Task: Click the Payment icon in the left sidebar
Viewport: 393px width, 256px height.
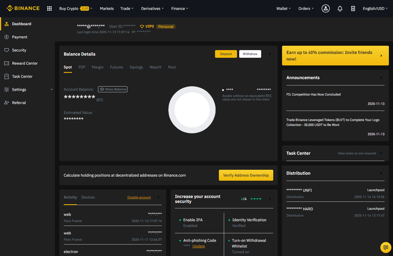Action: 6,37
